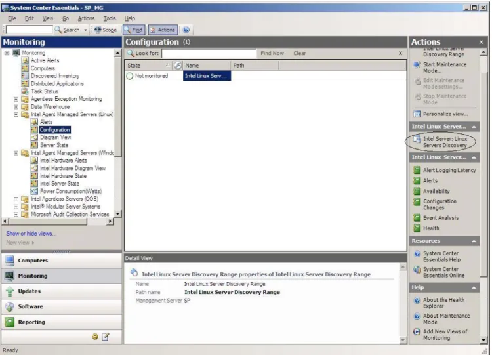This screenshot has width=492, height=355.
Task: Collapse the root Monitoring tree node
Action: point(7,52)
